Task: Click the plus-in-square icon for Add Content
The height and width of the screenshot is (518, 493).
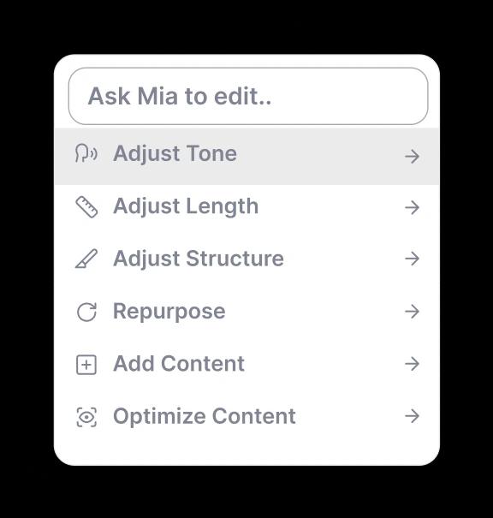Action: [x=86, y=365]
